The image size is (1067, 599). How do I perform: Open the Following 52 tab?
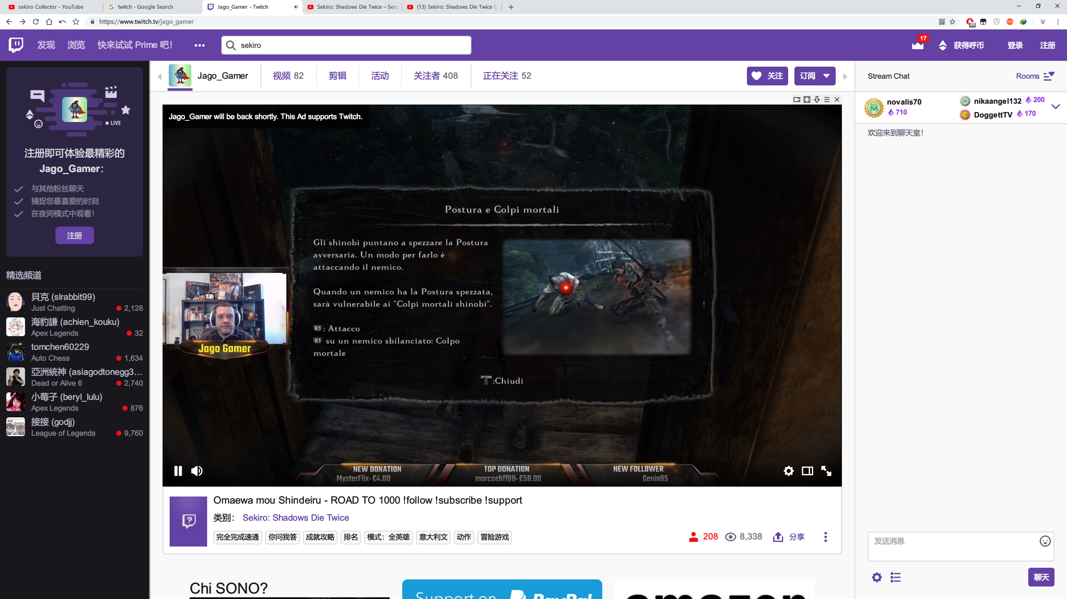[x=507, y=76]
